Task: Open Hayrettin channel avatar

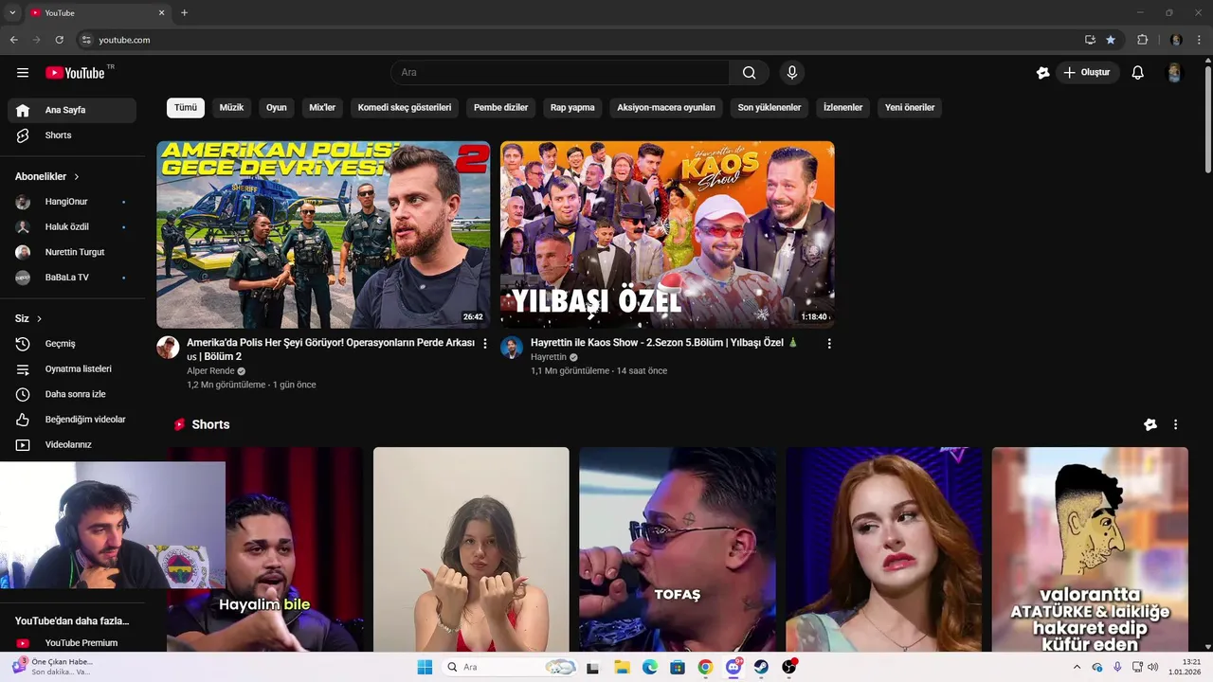Action: (512, 347)
